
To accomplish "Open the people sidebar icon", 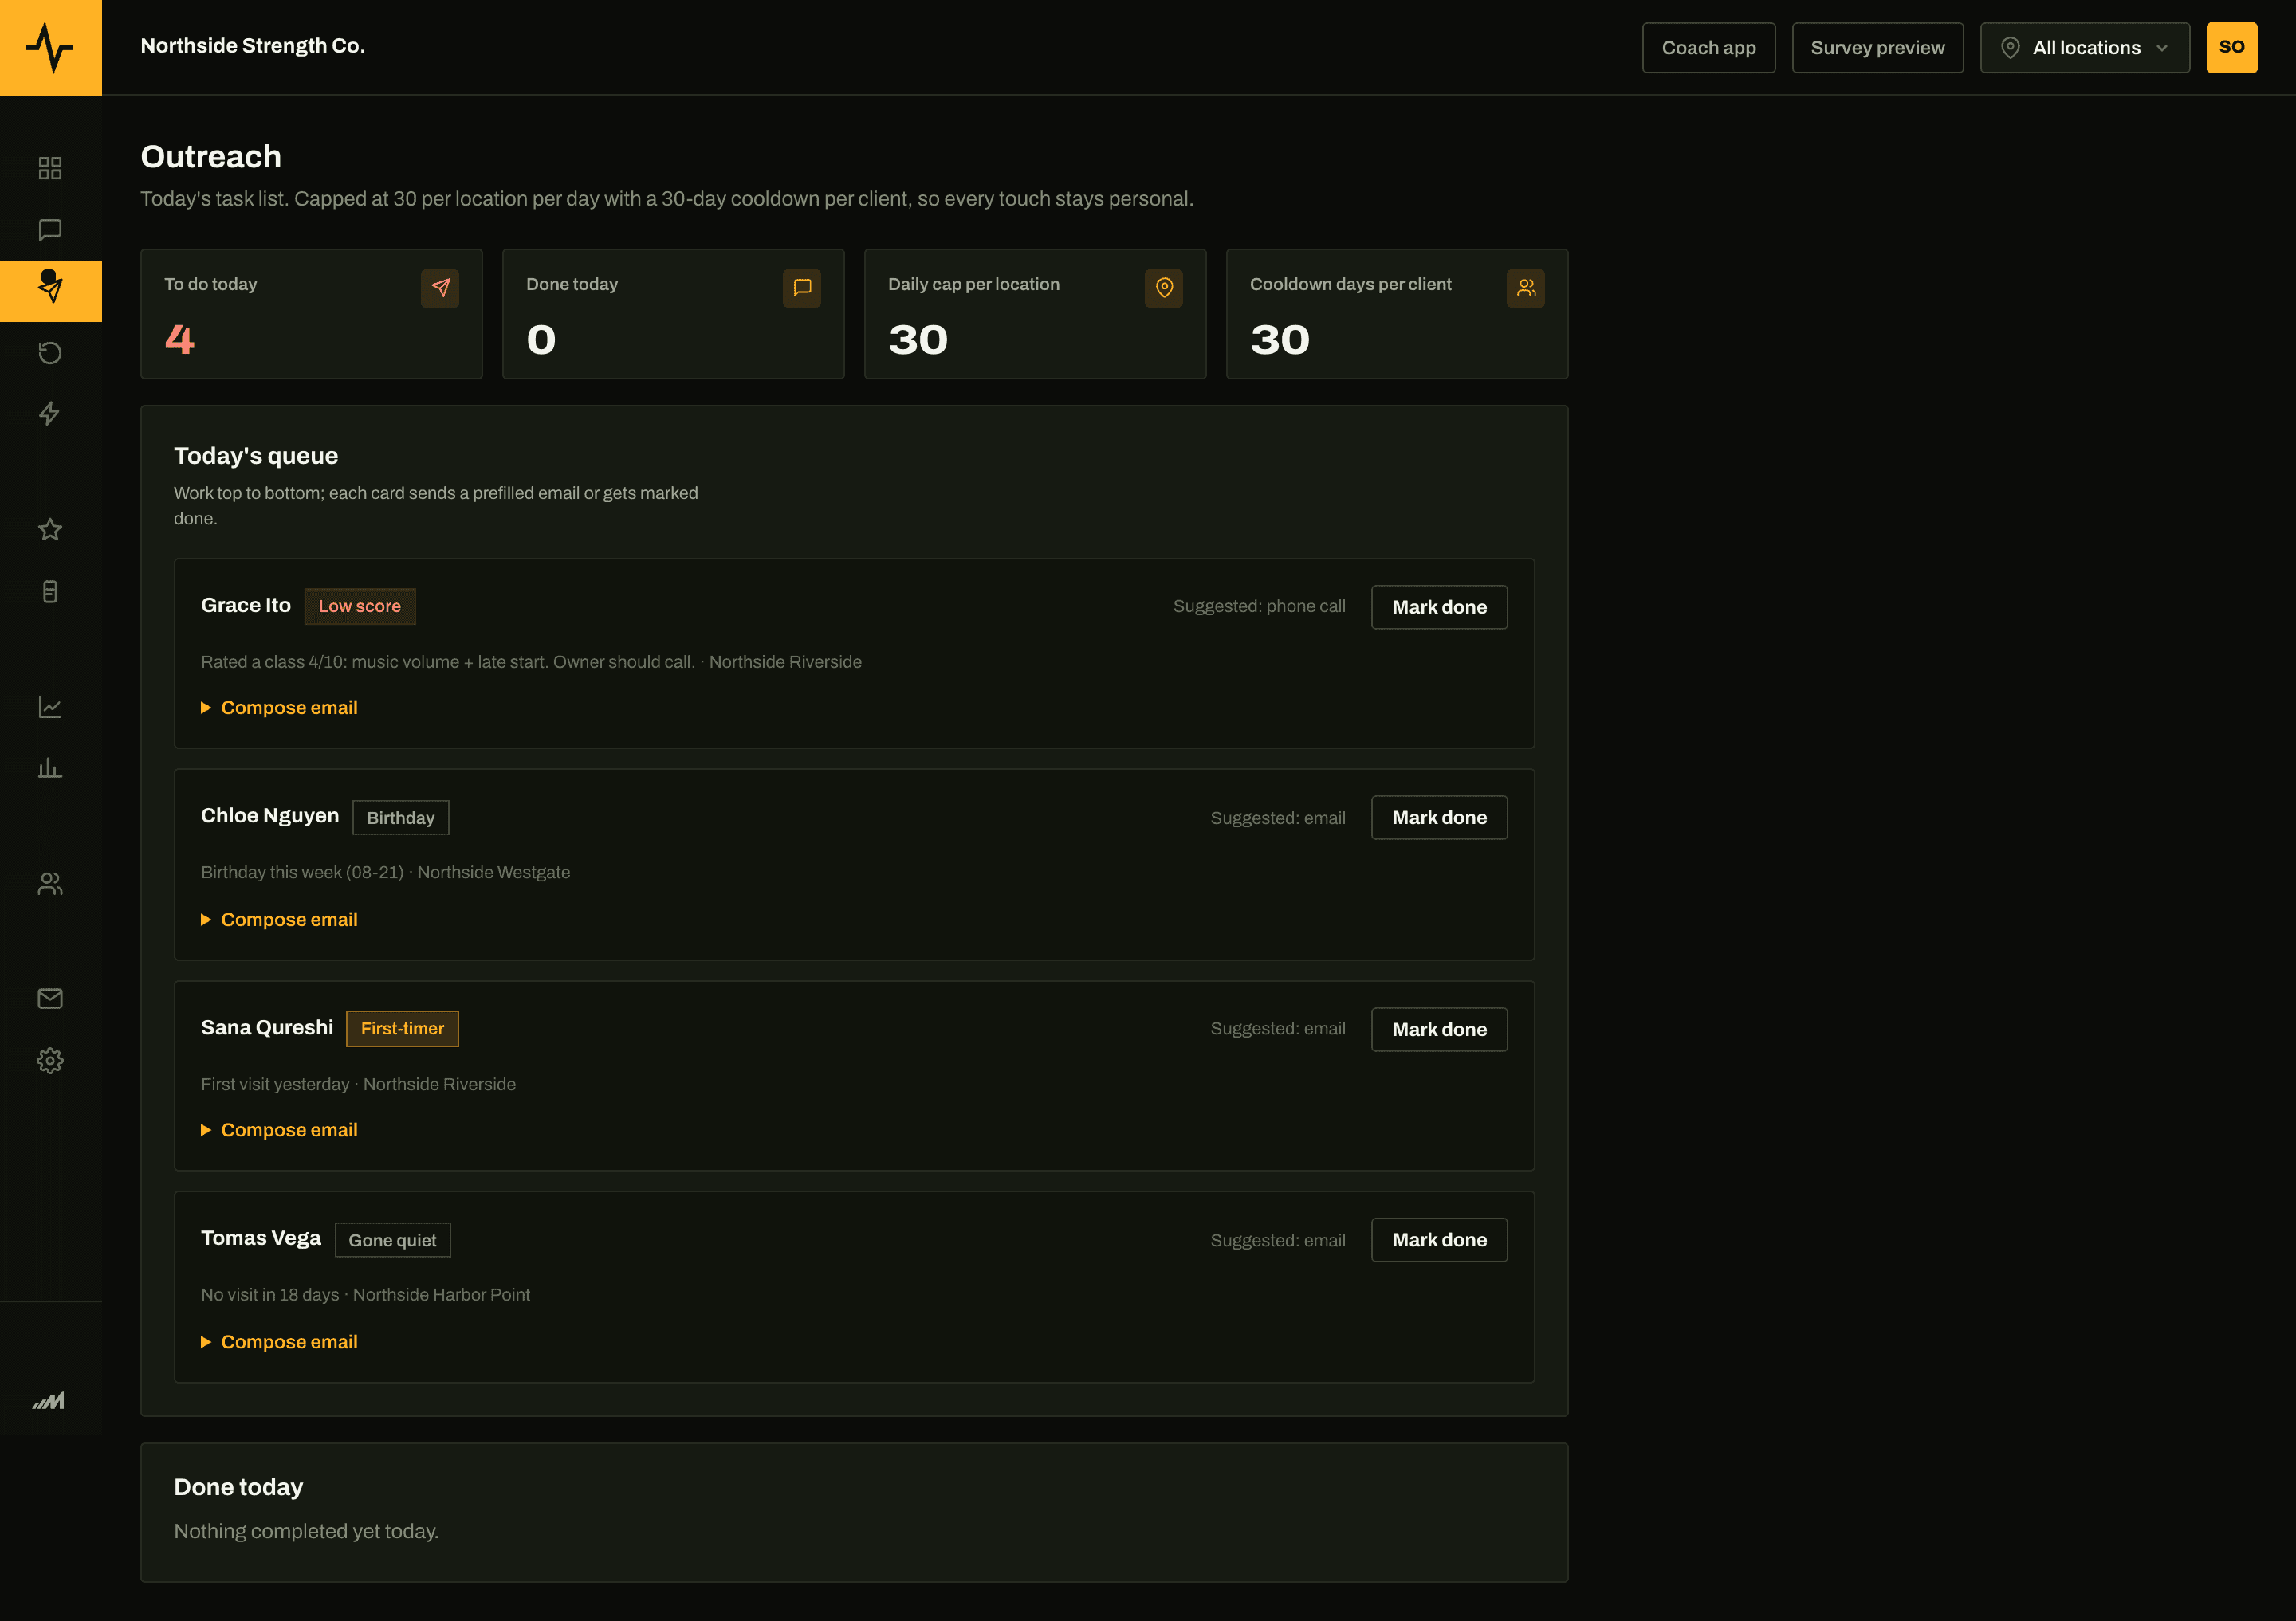I will [50, 884].
